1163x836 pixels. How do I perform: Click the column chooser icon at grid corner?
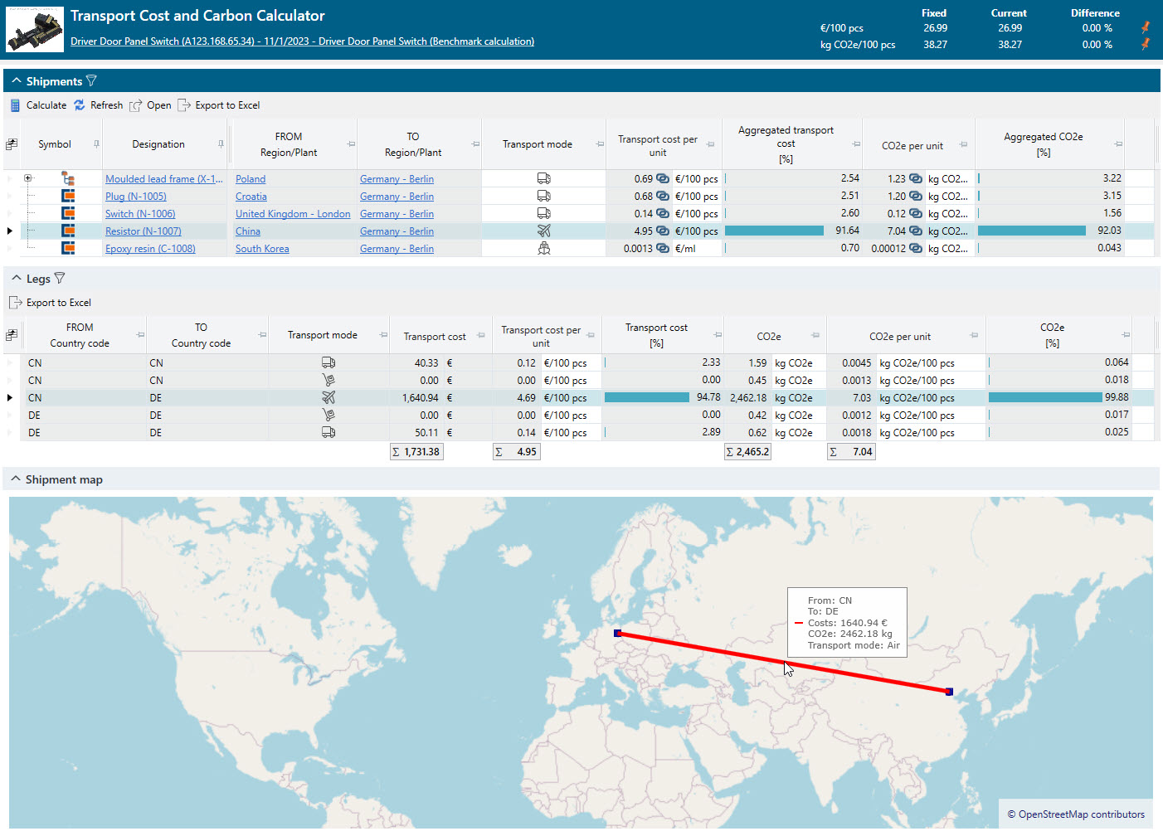pos(11,143)
